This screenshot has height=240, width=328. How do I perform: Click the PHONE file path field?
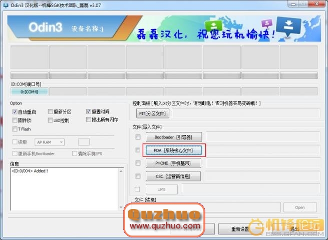[263, 163]
